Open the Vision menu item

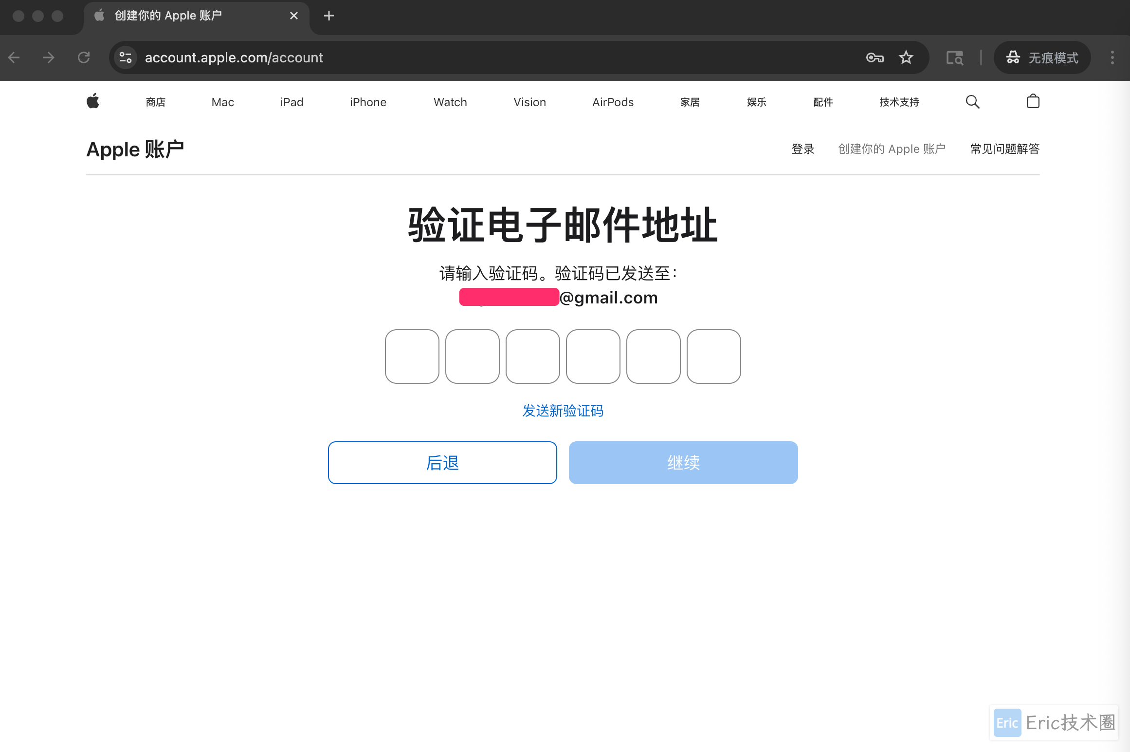pyautogui.click(x=530, y=102)
